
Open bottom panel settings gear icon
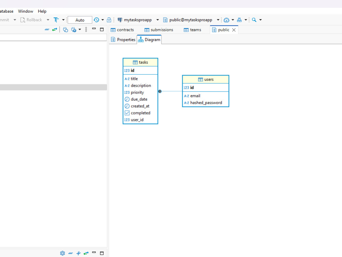tap(63, 253)
